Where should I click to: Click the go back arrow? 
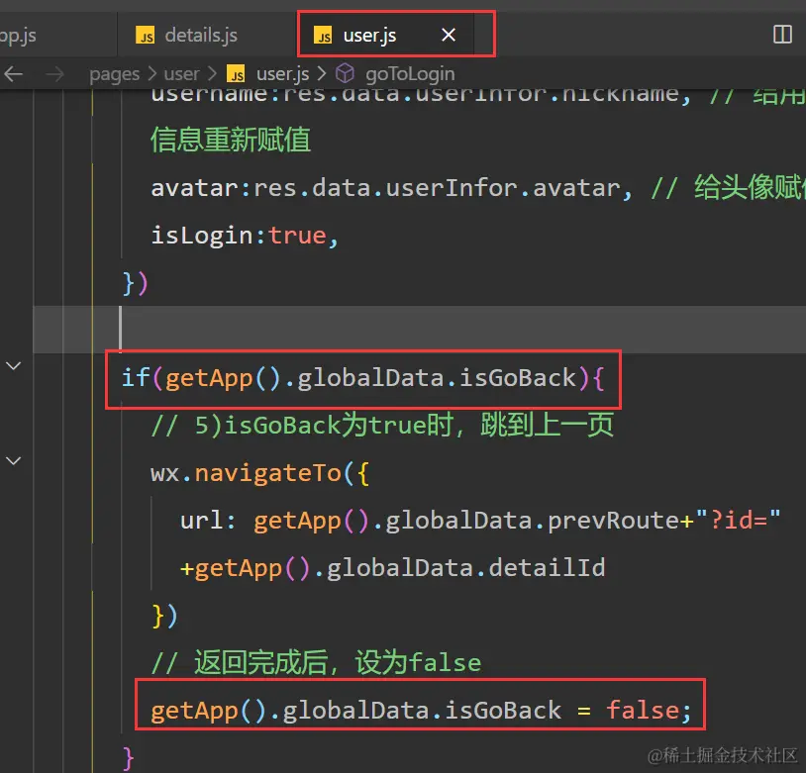(14, 73)
